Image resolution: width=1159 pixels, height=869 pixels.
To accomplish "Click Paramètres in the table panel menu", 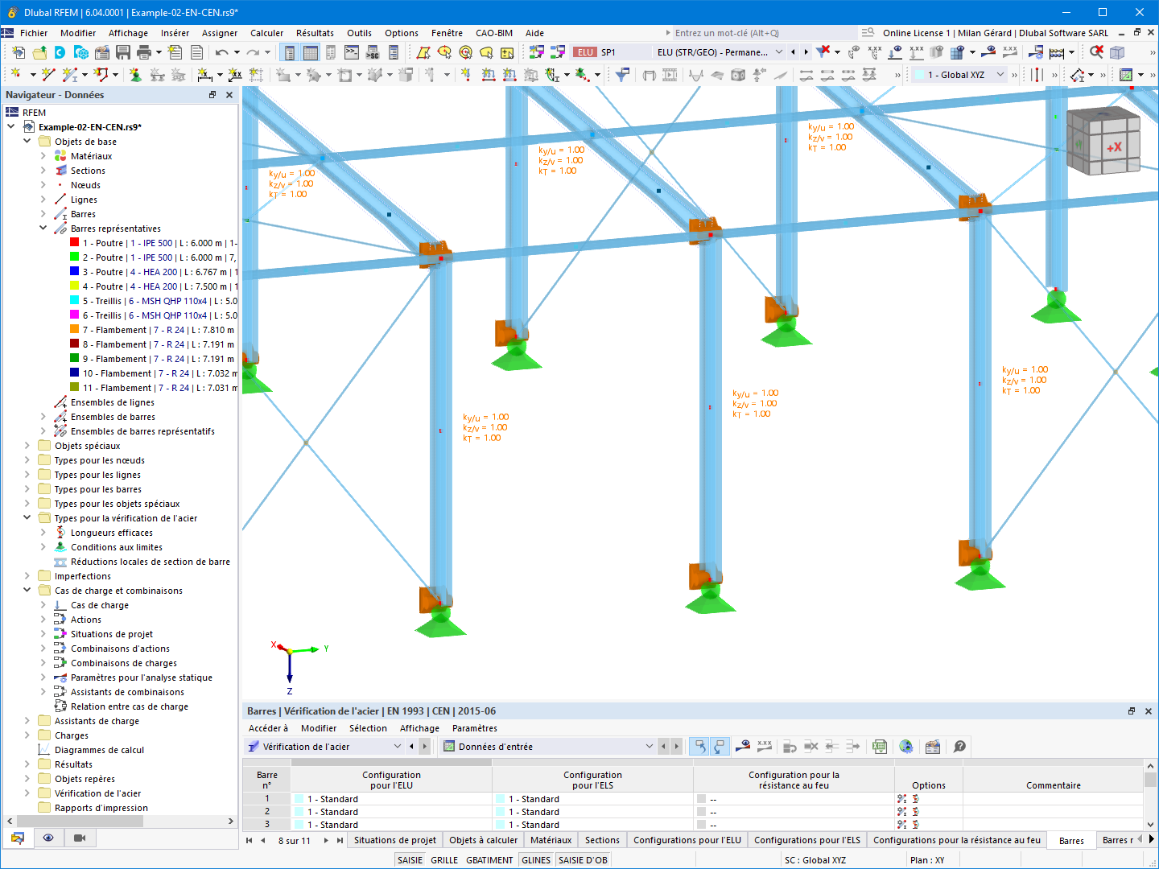I will [475, 728].
